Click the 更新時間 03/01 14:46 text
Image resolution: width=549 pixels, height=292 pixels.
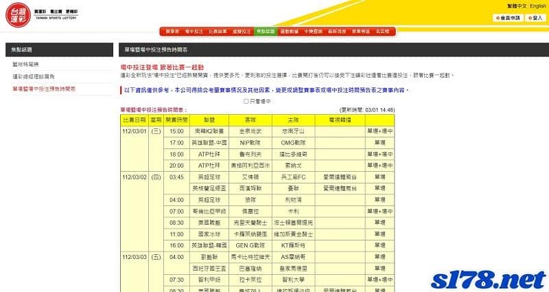coord(367,110)
